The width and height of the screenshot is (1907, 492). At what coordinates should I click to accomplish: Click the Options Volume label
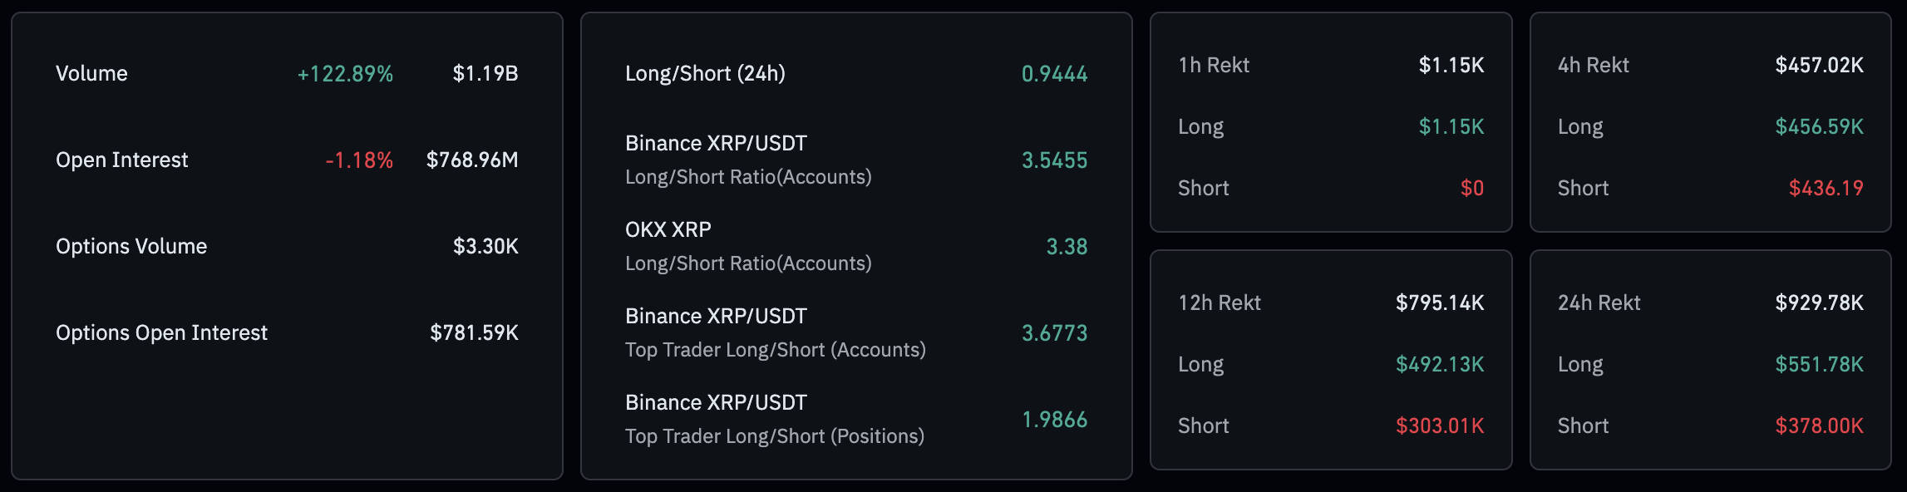pos(131,247)
